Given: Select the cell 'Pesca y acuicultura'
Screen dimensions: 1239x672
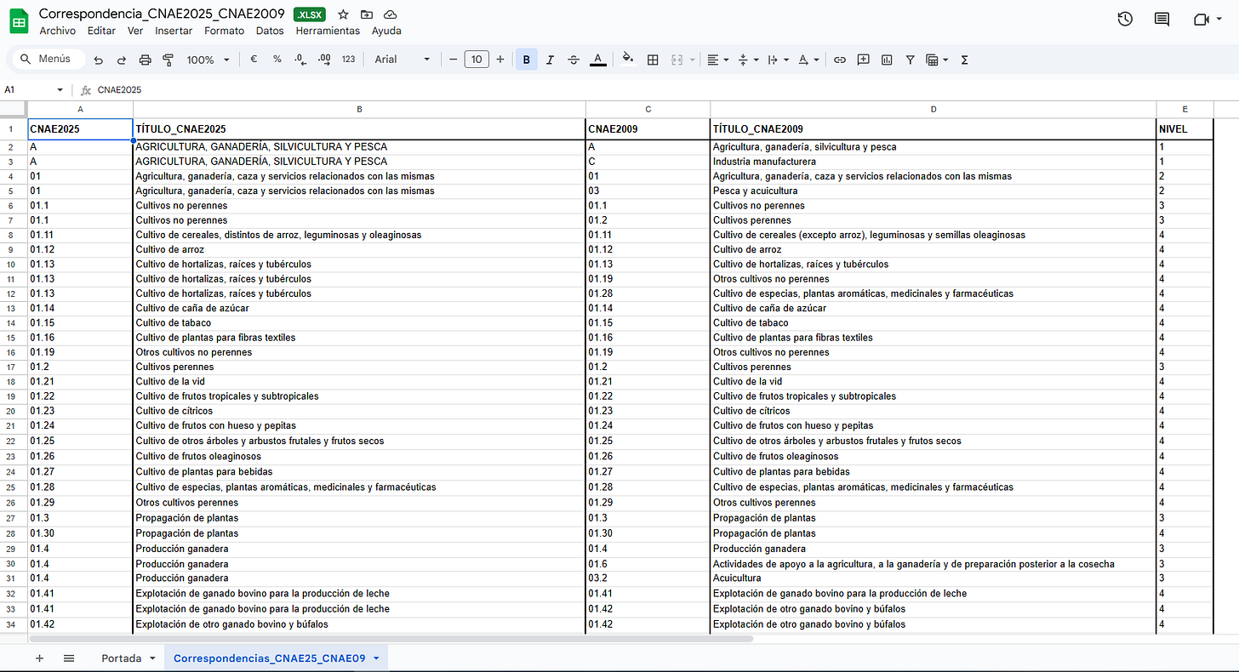Looking at the screenshot, I should click(933, 191).
